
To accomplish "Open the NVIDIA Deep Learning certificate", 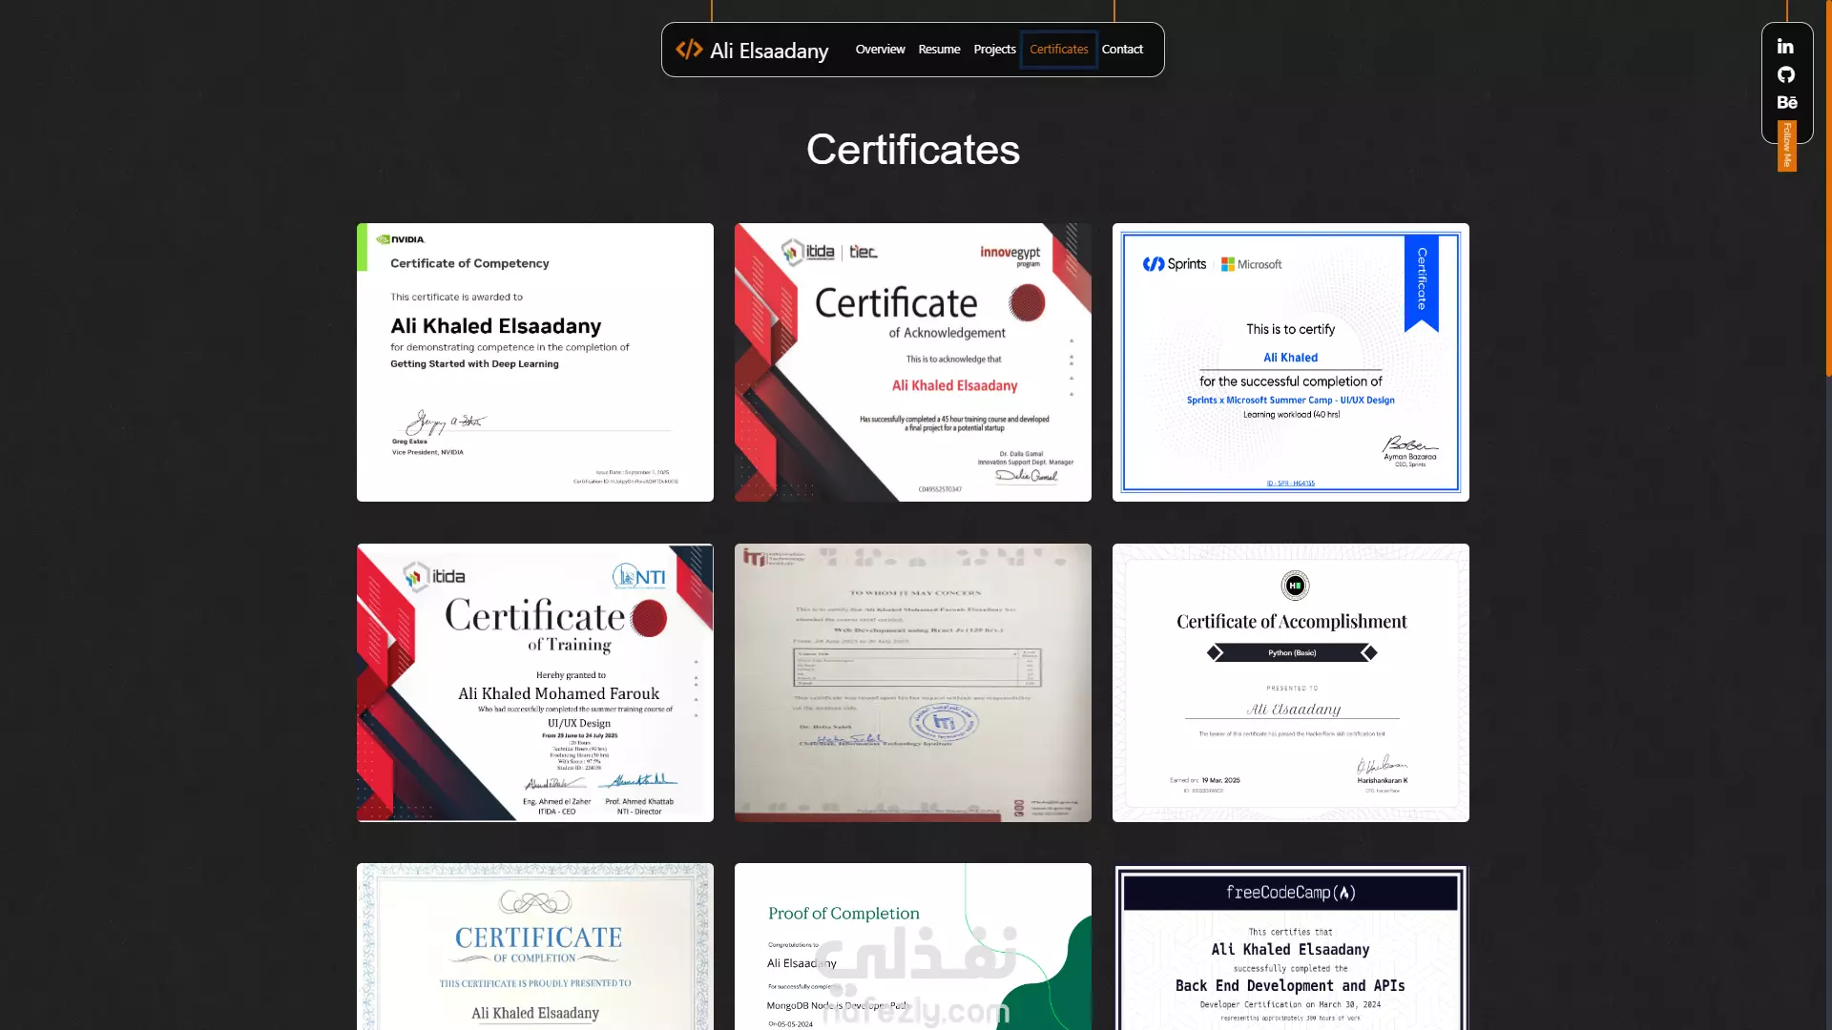I will click(x=535, y=362).
